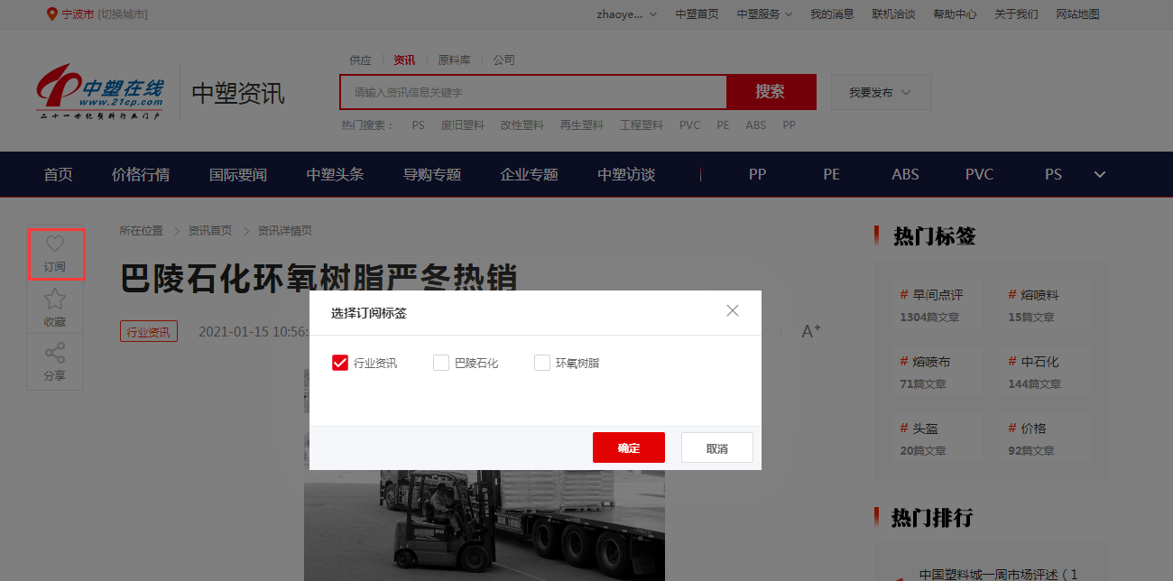Open the 熔喷料 hot tag

[x=1040, y=295]
